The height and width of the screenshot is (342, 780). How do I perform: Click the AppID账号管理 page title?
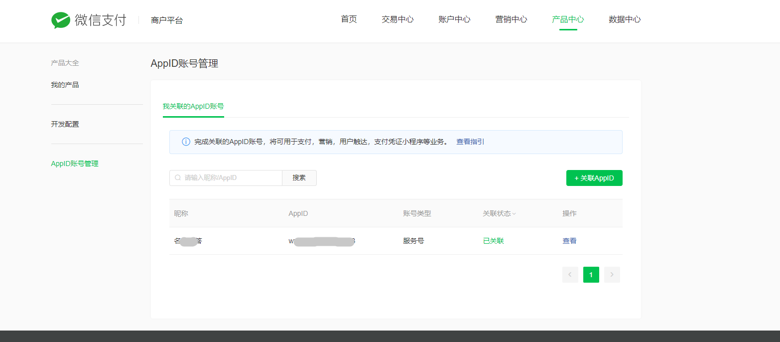point(184,63)
